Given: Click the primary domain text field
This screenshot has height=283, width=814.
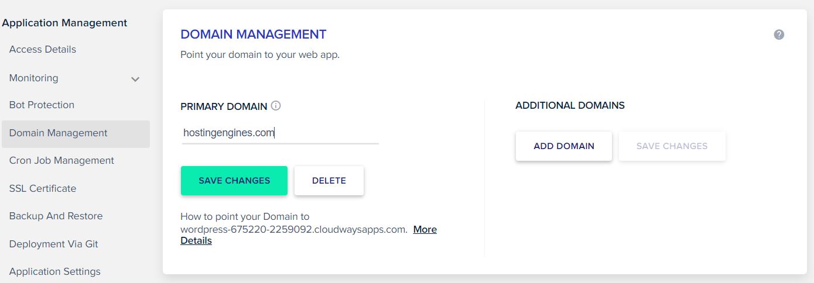Looking at the screenshot, I should coord(280,133).
